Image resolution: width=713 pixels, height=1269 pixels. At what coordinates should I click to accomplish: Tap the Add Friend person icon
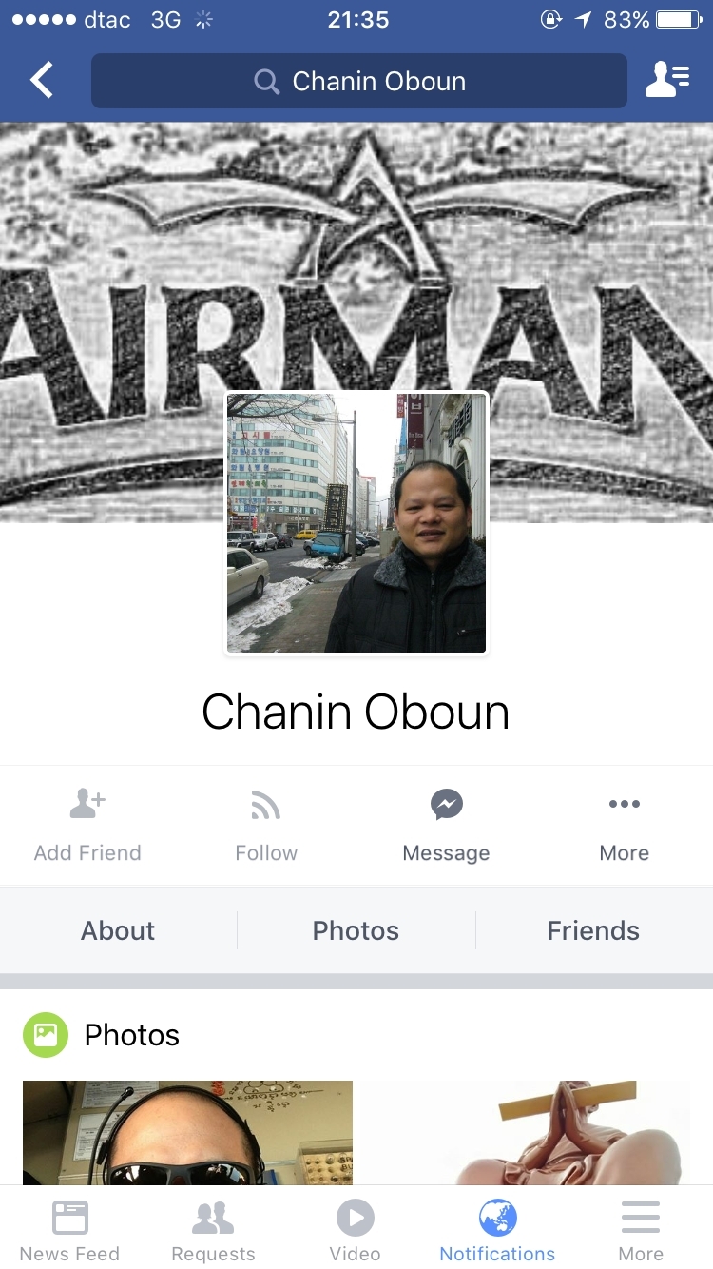[x=87, y=804]
